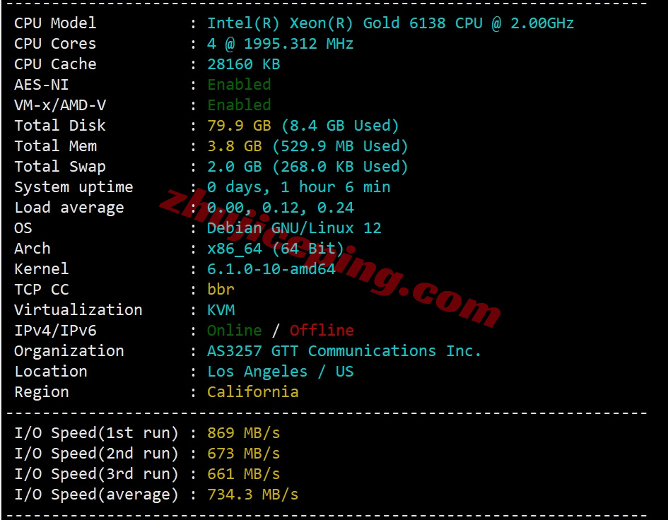Select the TCP CC value bbr
Image resolution: width=668 pixels, height=520 pixels.
pyautogui.click(x=221, y=290)
